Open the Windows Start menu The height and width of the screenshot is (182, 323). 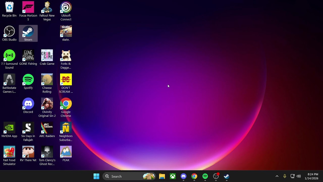coord(96,176)
